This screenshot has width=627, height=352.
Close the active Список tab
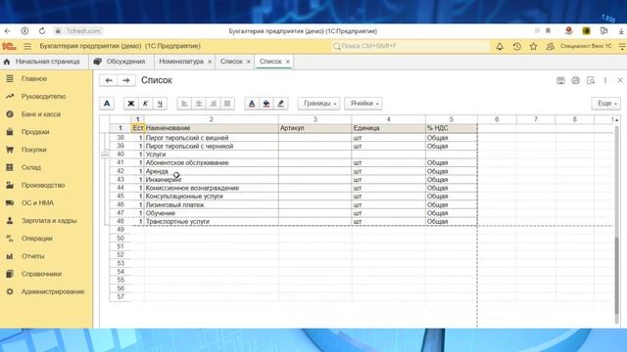[287, 62]
